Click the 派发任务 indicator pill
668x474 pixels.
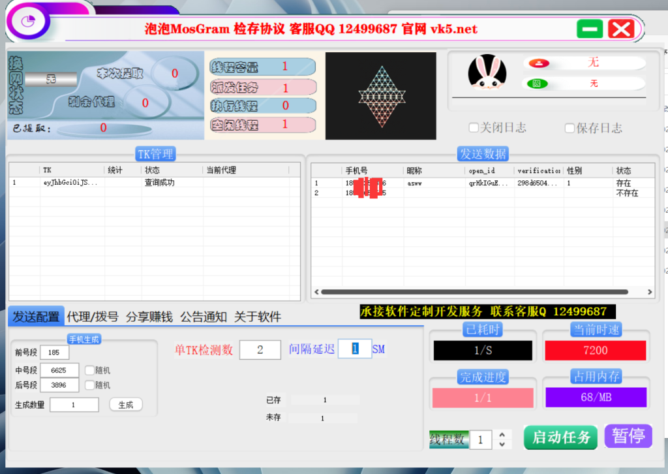point(263,87)
